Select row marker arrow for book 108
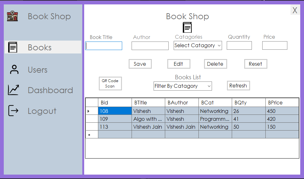The image size is (304, 179). (89, 111)
